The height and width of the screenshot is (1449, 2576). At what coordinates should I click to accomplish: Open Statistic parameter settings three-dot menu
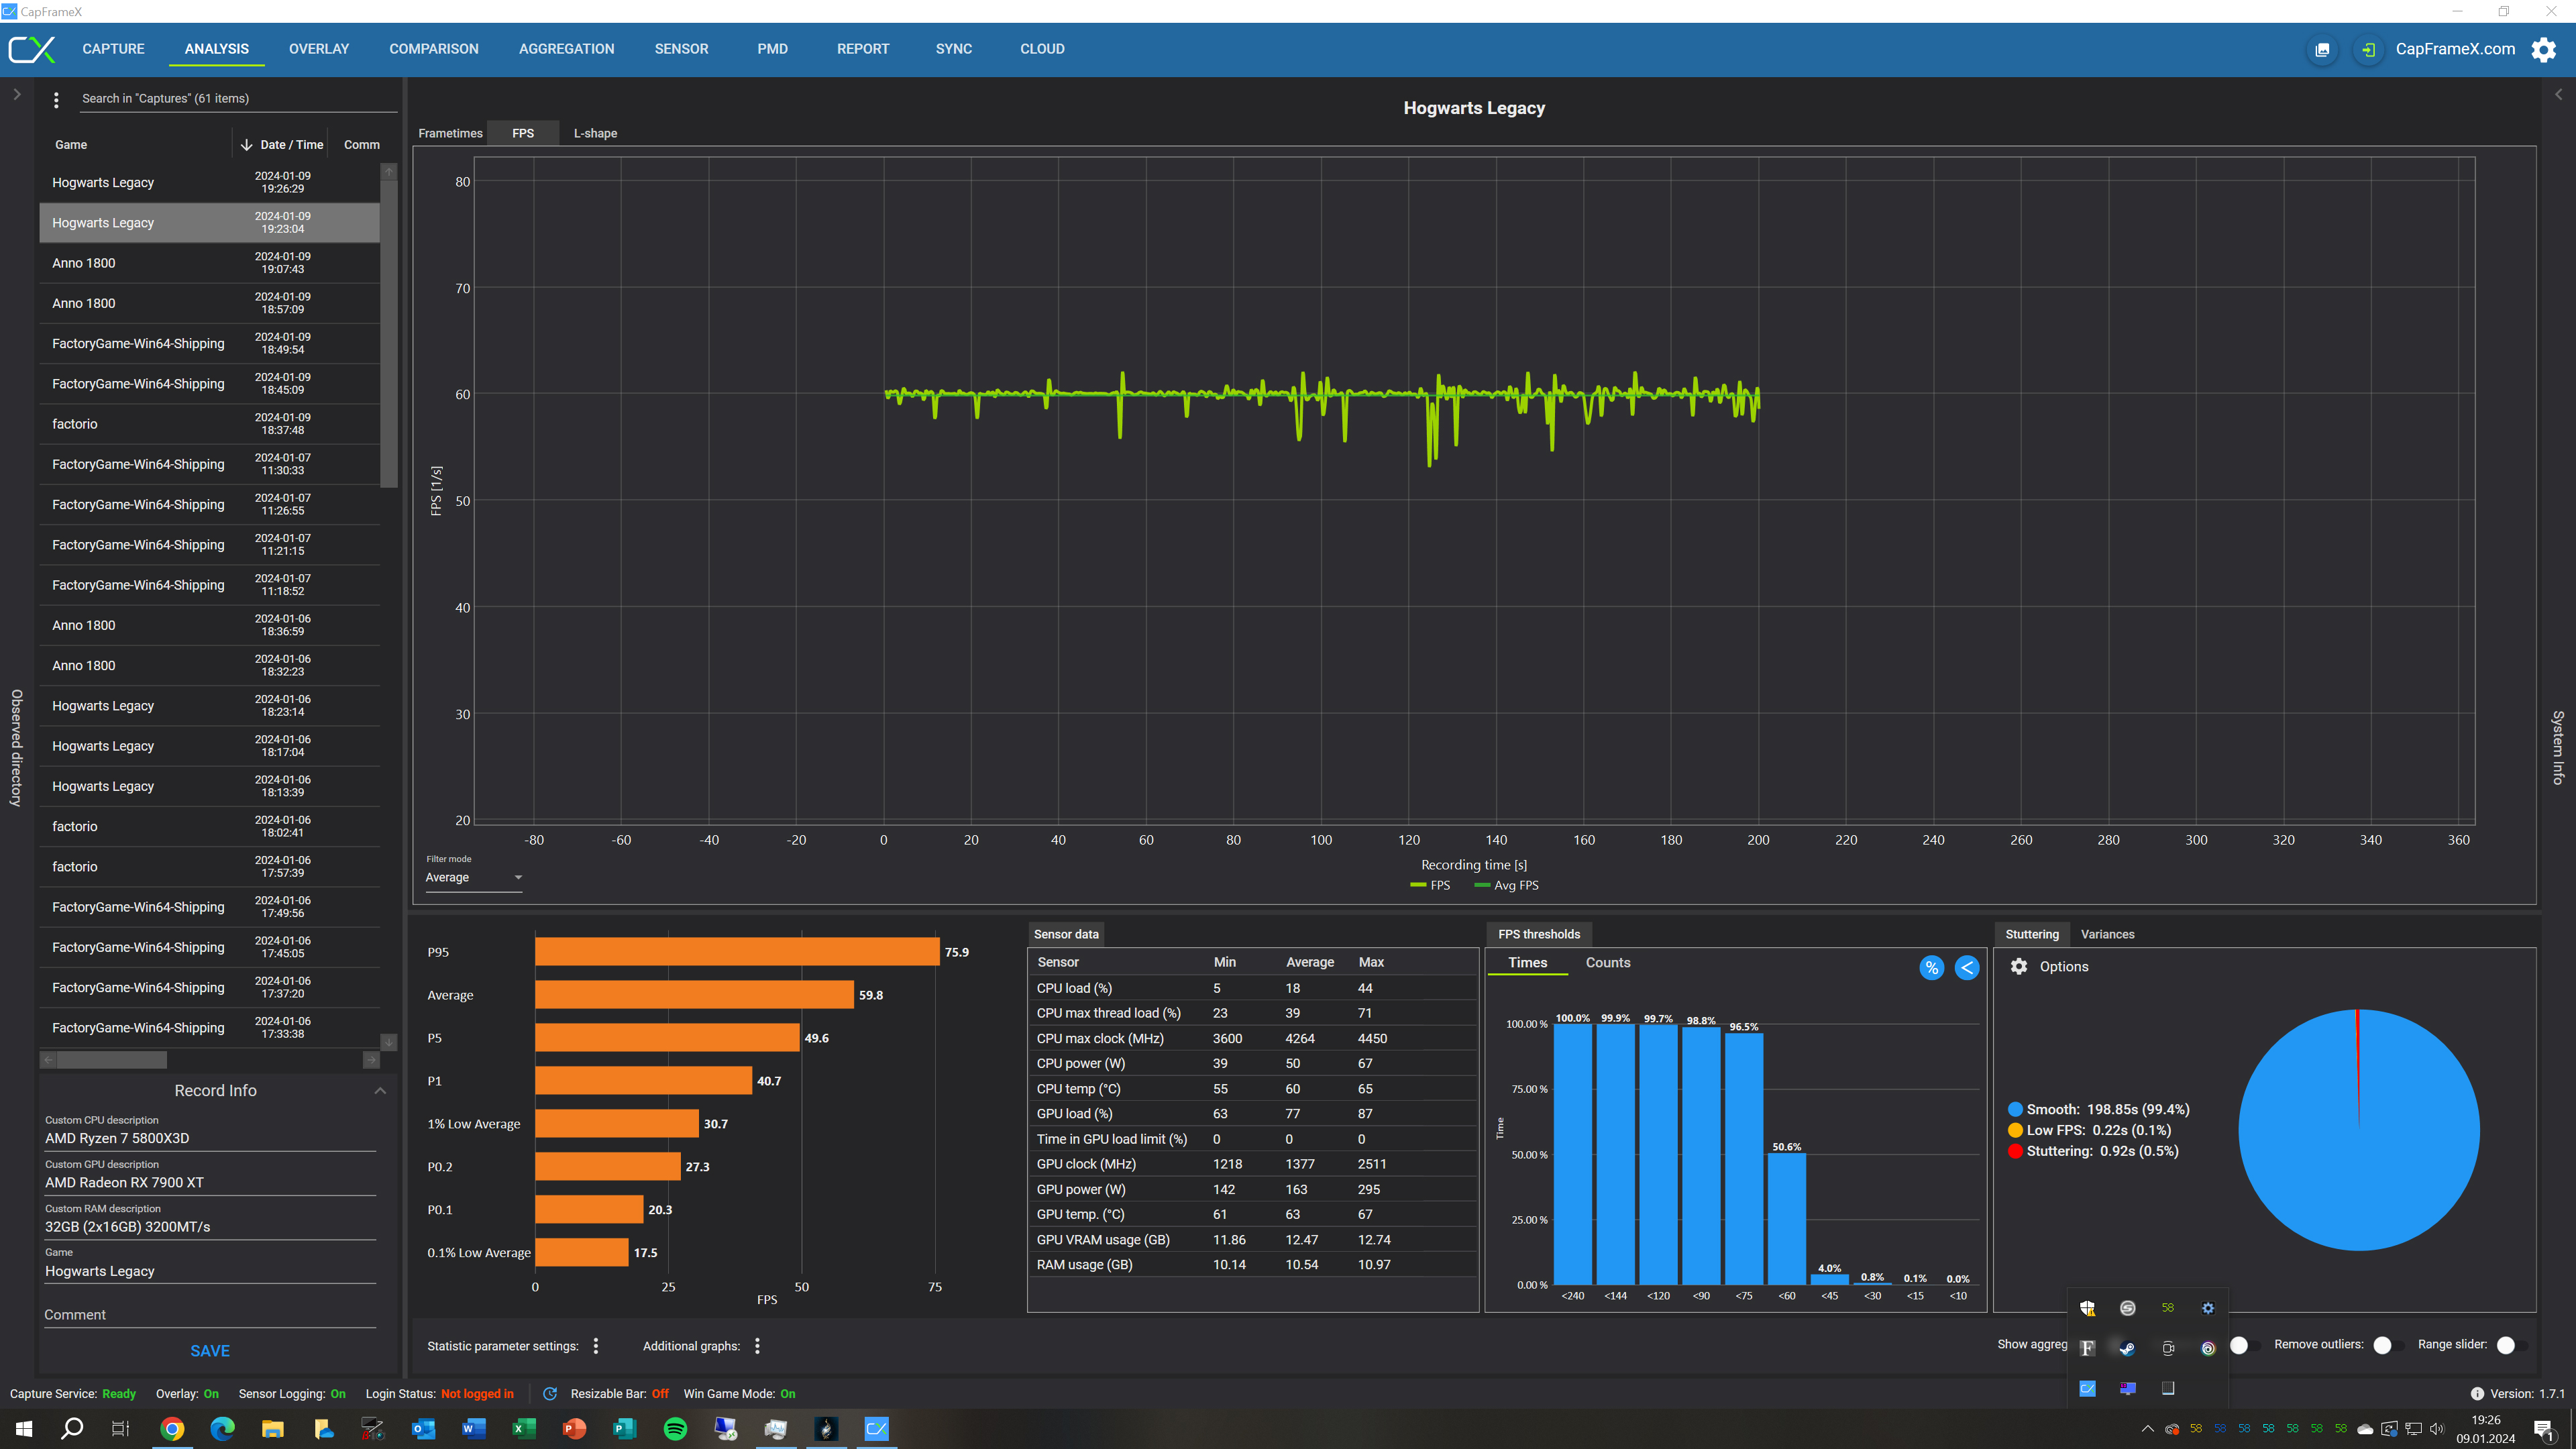(596, 1346)
